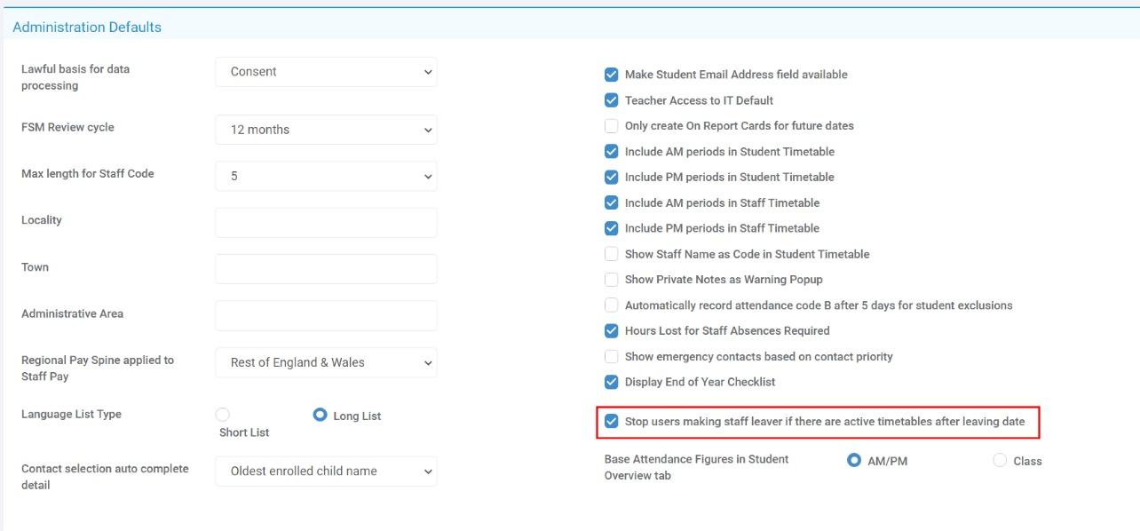Viewport: 1140px width, 531px height.
Task: Toggle Include PM periods in Staff Timetable
Action: point(611,228)
